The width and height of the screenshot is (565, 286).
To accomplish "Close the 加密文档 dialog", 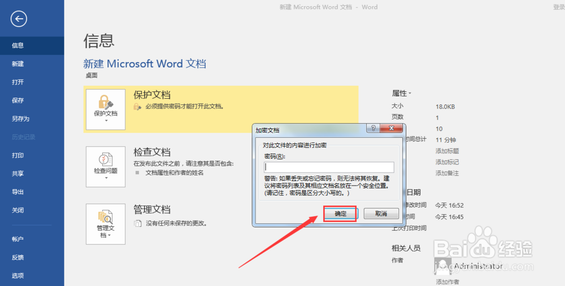I will pos(392,128).
